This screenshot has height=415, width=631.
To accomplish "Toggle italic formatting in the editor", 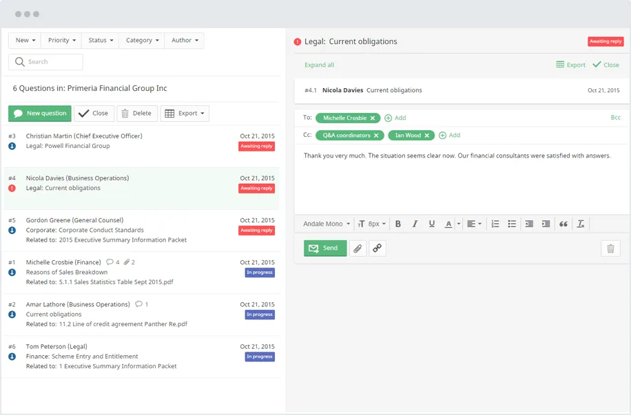I will (415, 223).
